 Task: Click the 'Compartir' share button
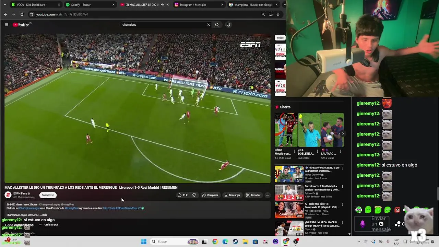pos(210,195)
